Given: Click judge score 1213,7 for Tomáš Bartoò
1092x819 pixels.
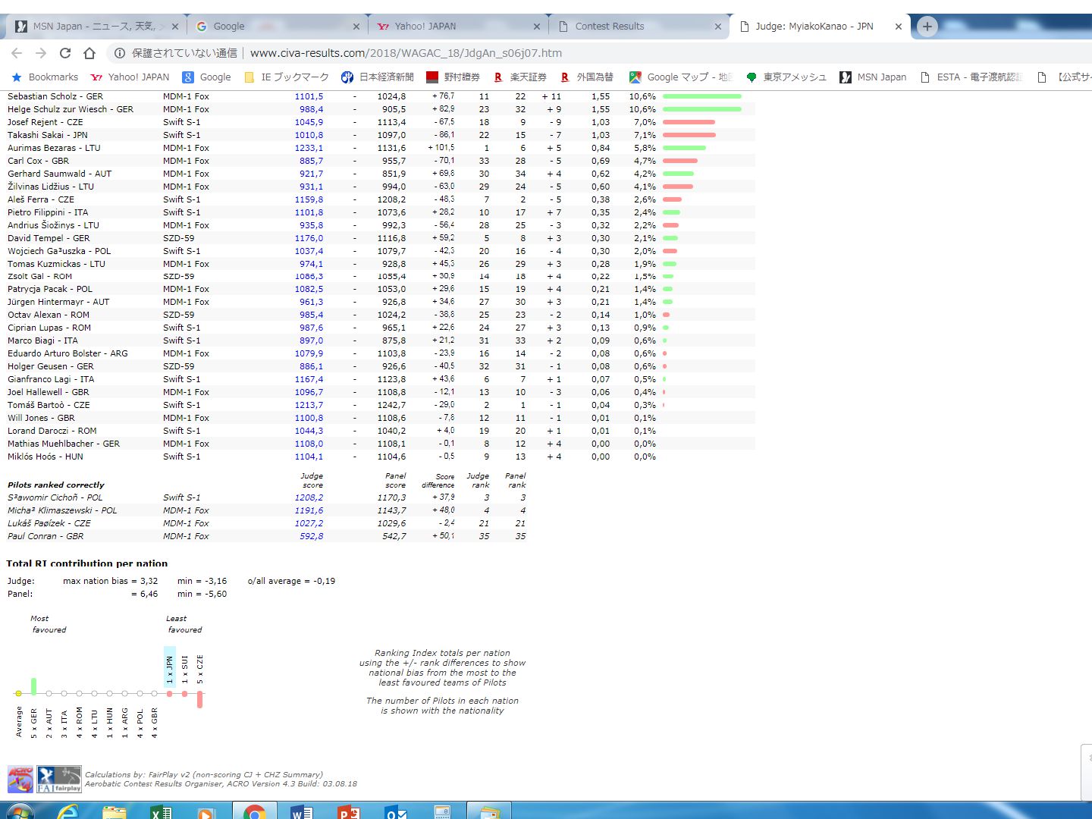Looking at the screenshot, I should pyautogui.click(x=309, y=405).
